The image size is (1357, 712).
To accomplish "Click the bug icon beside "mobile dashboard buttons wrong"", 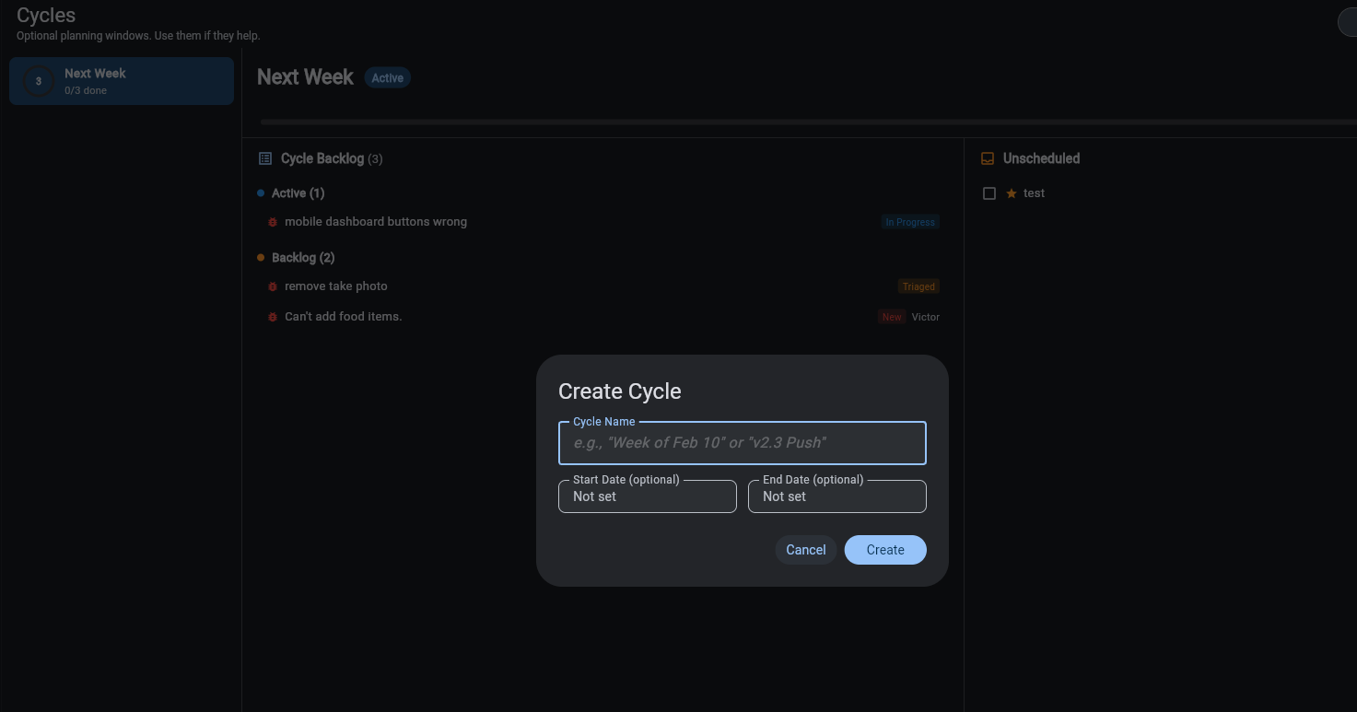I will tap(271, 221).
